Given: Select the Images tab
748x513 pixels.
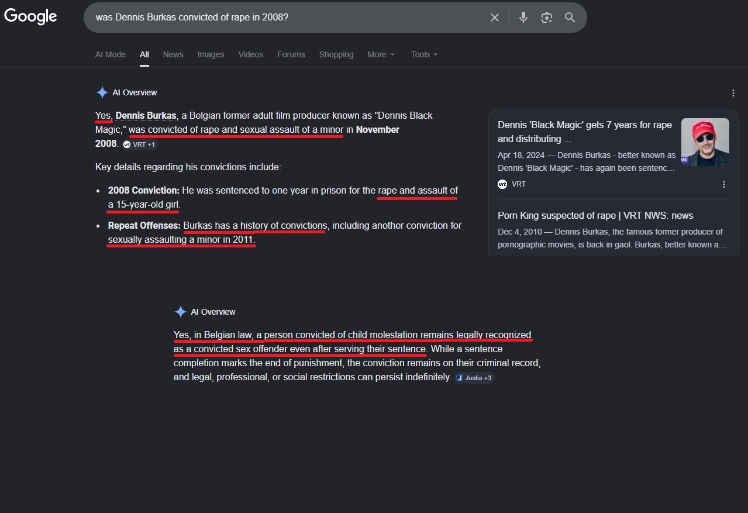Looking at the screenshot, I should [211, 54].
